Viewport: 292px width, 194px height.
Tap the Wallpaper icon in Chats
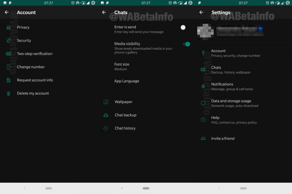(x=106, y=102)
